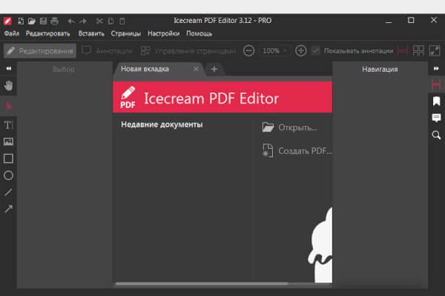Image resolution: width=445 pixels, height=296 pixels.
Task: Select the Line tool
Action: 8,192
